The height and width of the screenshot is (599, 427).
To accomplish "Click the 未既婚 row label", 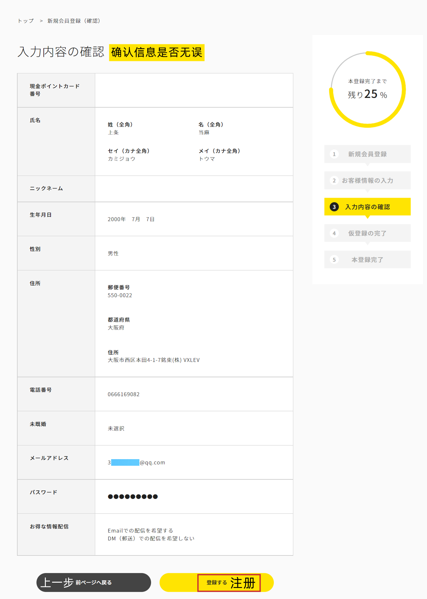I will tap(38, 424).
